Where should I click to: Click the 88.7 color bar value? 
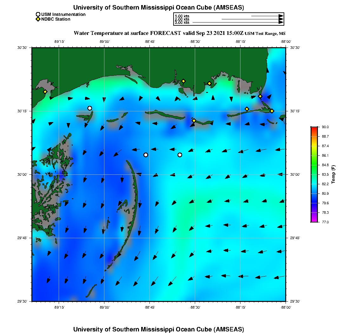pos(325,136)
